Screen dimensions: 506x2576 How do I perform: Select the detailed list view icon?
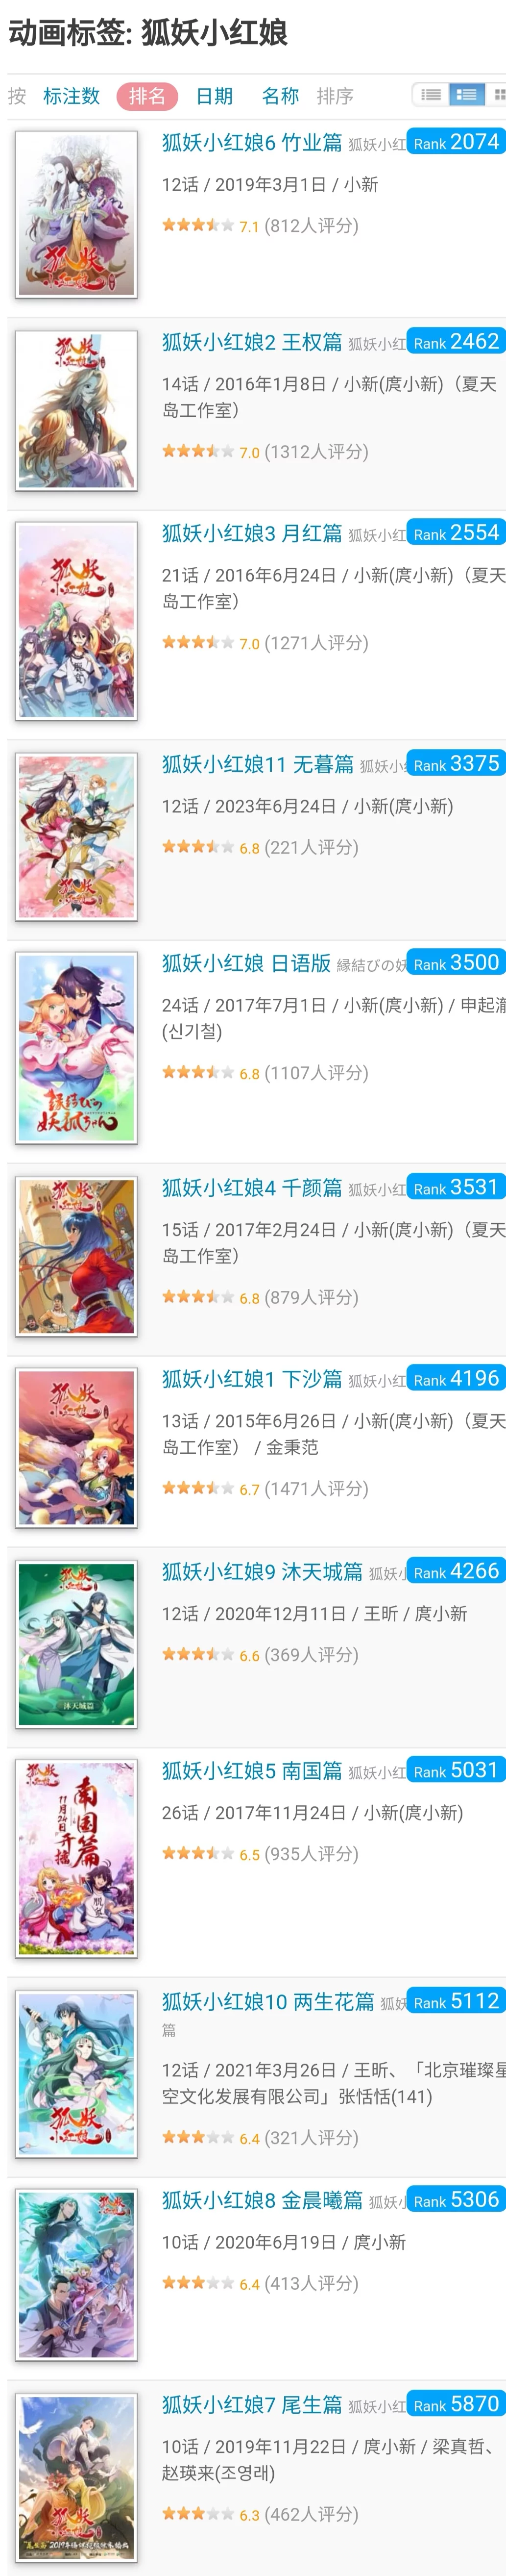466,95
